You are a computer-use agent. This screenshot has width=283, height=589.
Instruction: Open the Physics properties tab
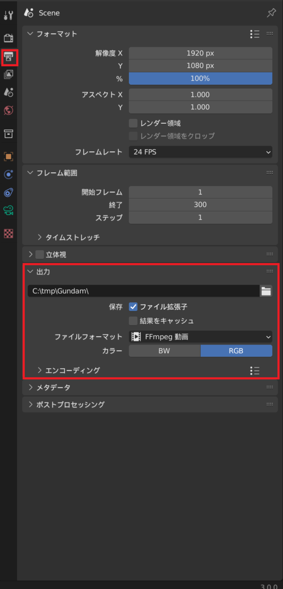click(x=8, y=174)
